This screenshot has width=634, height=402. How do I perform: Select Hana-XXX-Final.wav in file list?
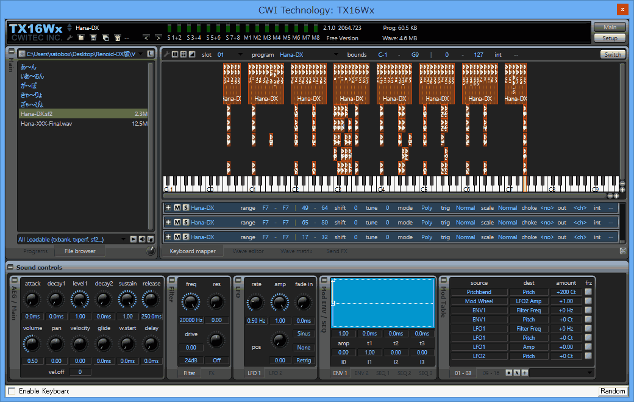pyautogui.click(x=84, y=123)
